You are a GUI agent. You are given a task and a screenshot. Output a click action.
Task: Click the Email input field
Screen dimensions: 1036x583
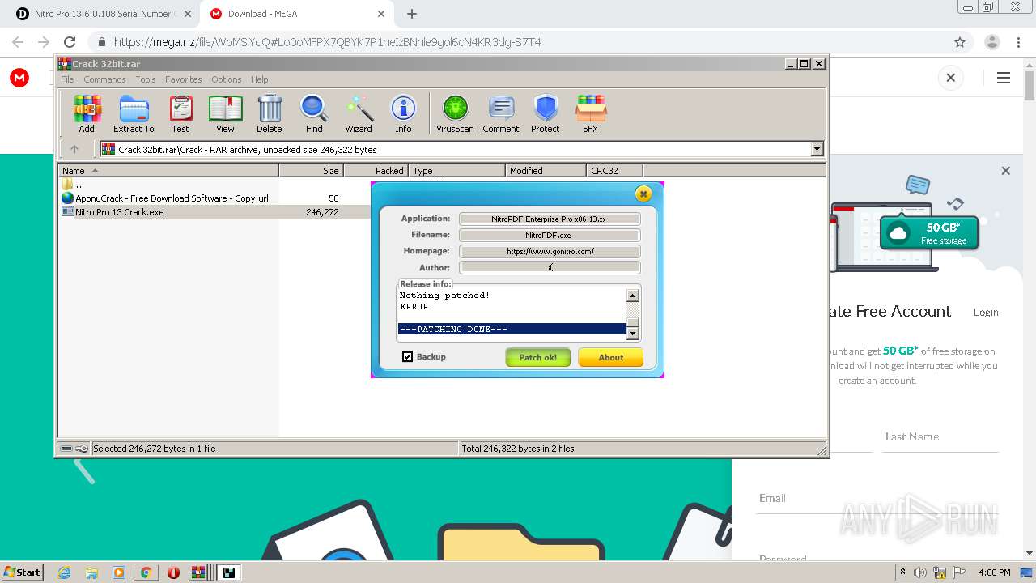[877, 498]
